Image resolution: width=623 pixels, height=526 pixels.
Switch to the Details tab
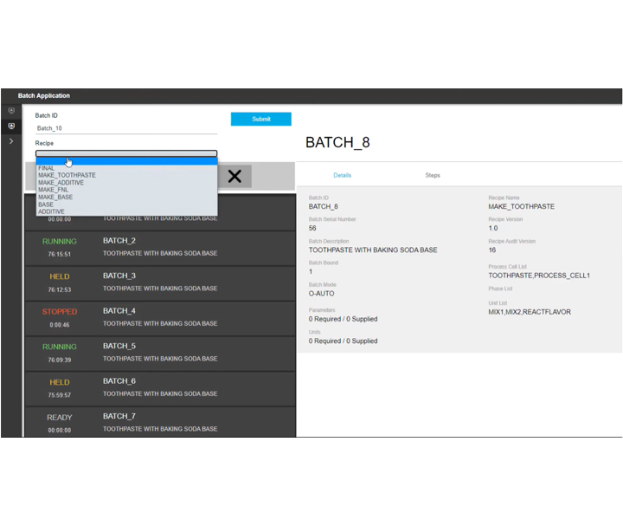342,175
